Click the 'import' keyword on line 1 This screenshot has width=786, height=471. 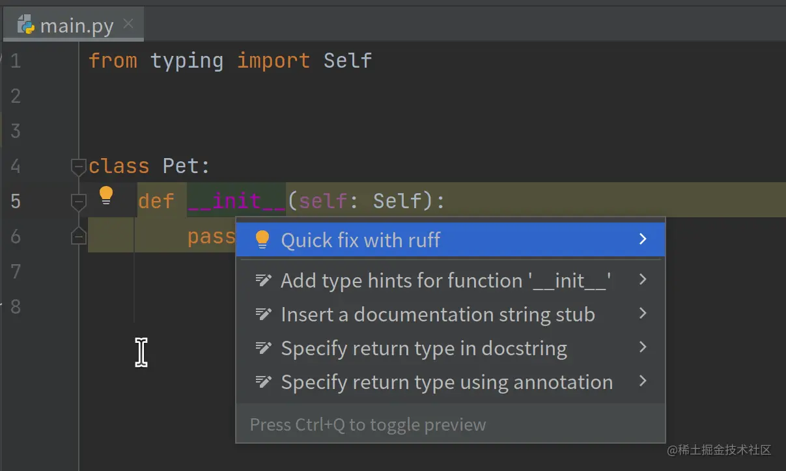point(274,61)
